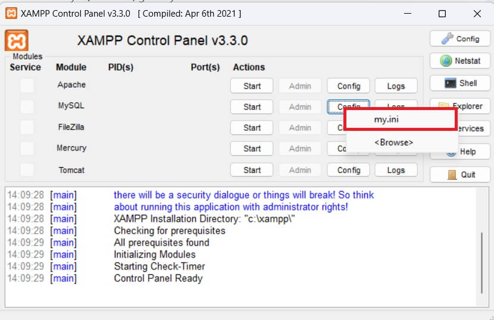Click the PID(s) column header
Screen dimensions: 494x320
pos(121,67)
